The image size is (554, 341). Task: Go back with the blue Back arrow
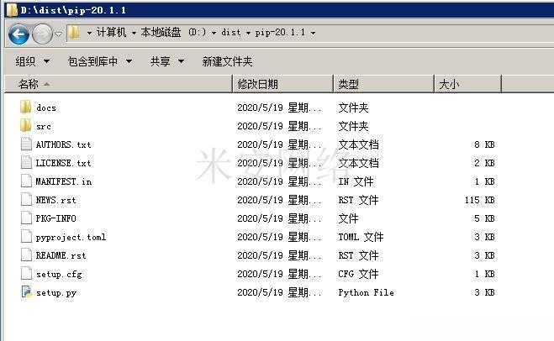18,34
